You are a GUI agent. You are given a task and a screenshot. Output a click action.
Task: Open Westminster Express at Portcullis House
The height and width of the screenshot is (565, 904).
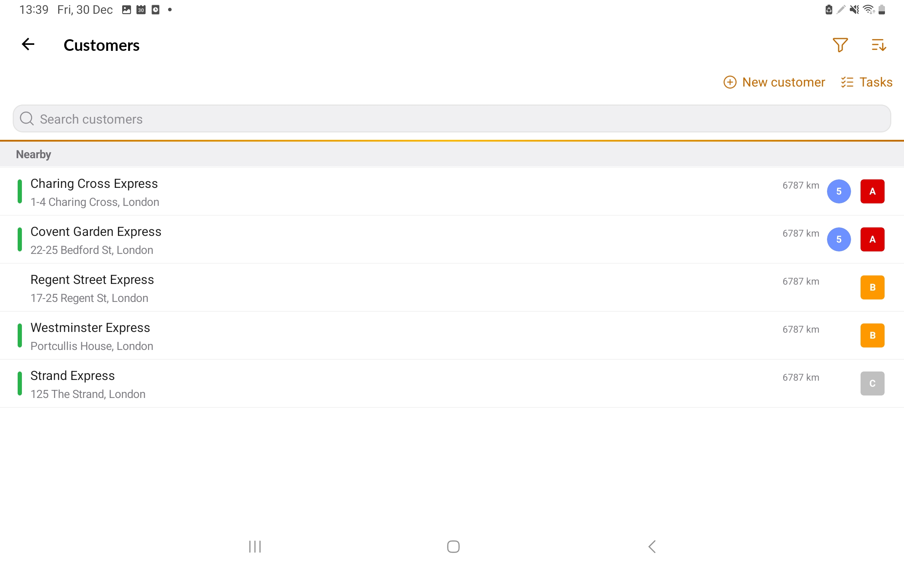[x=452, y=335]
